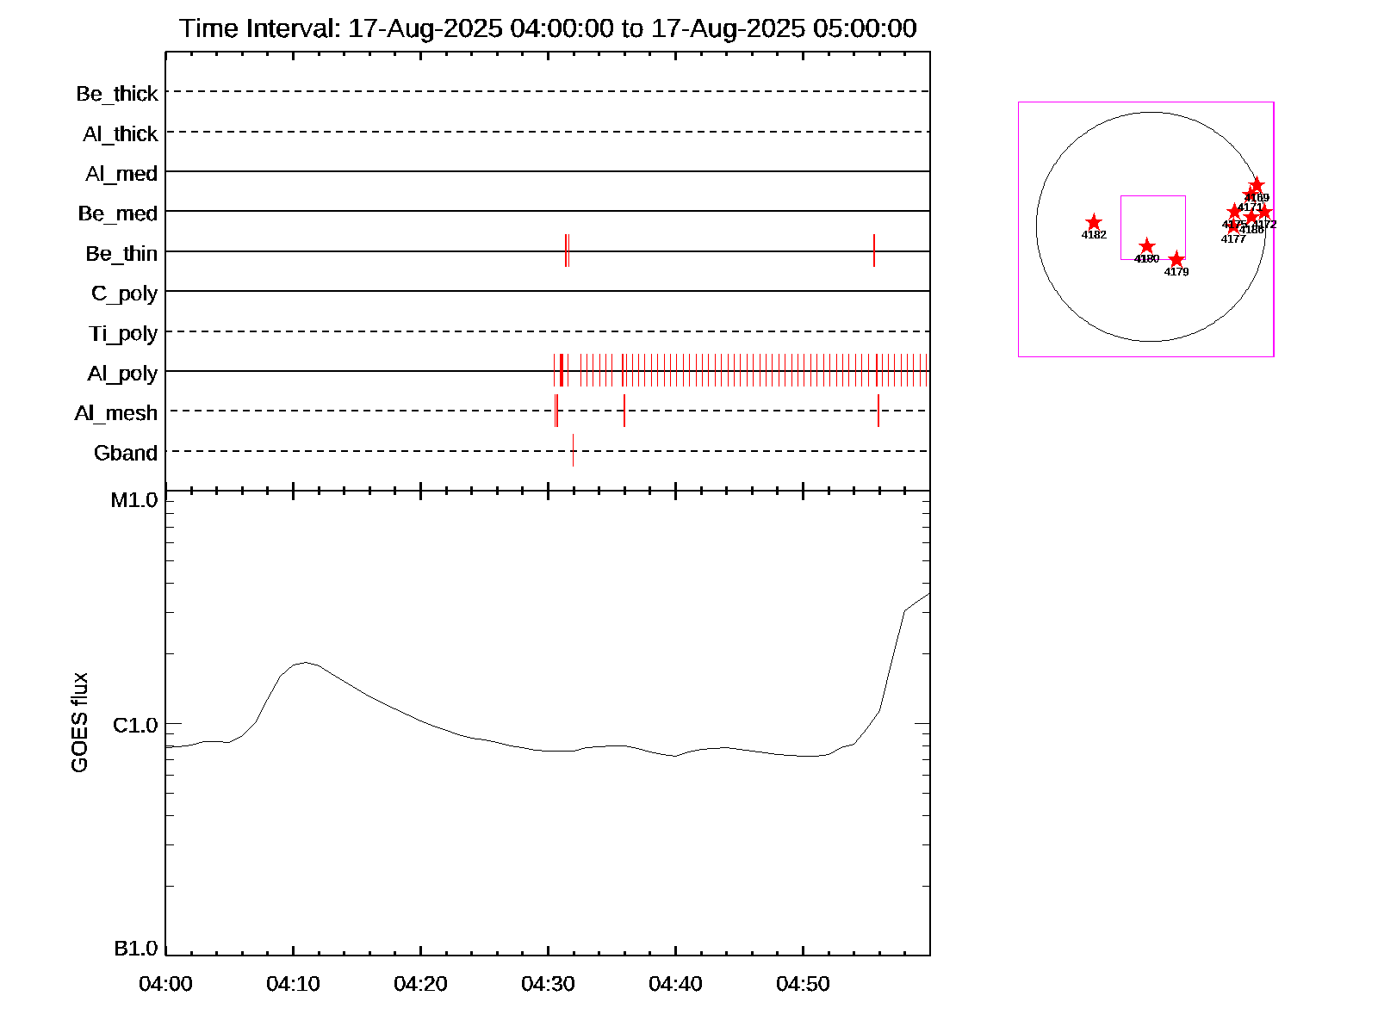Click the active region label 4182
The image size is (1378, 1033).
click(1094, 235)
